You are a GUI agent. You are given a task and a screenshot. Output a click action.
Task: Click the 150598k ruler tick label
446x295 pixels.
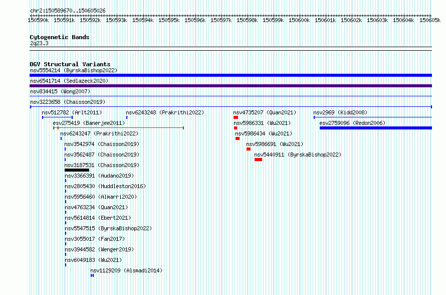247,20
